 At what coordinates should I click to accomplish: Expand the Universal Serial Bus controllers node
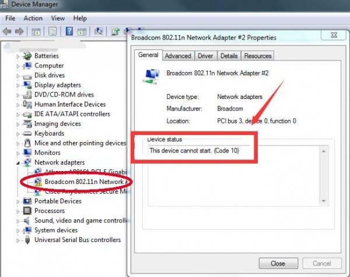click(x=18, y=240)
